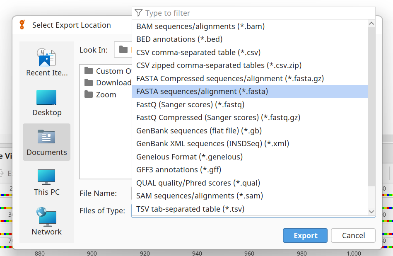Cancel the export dialog
Screen dimensions: 393x256
tap(353, 235)
